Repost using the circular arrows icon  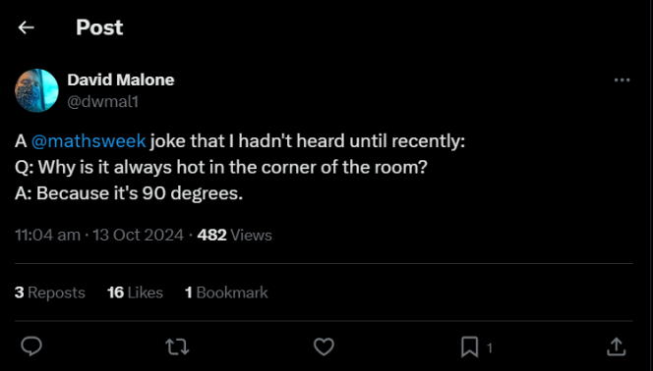(177, 346)
